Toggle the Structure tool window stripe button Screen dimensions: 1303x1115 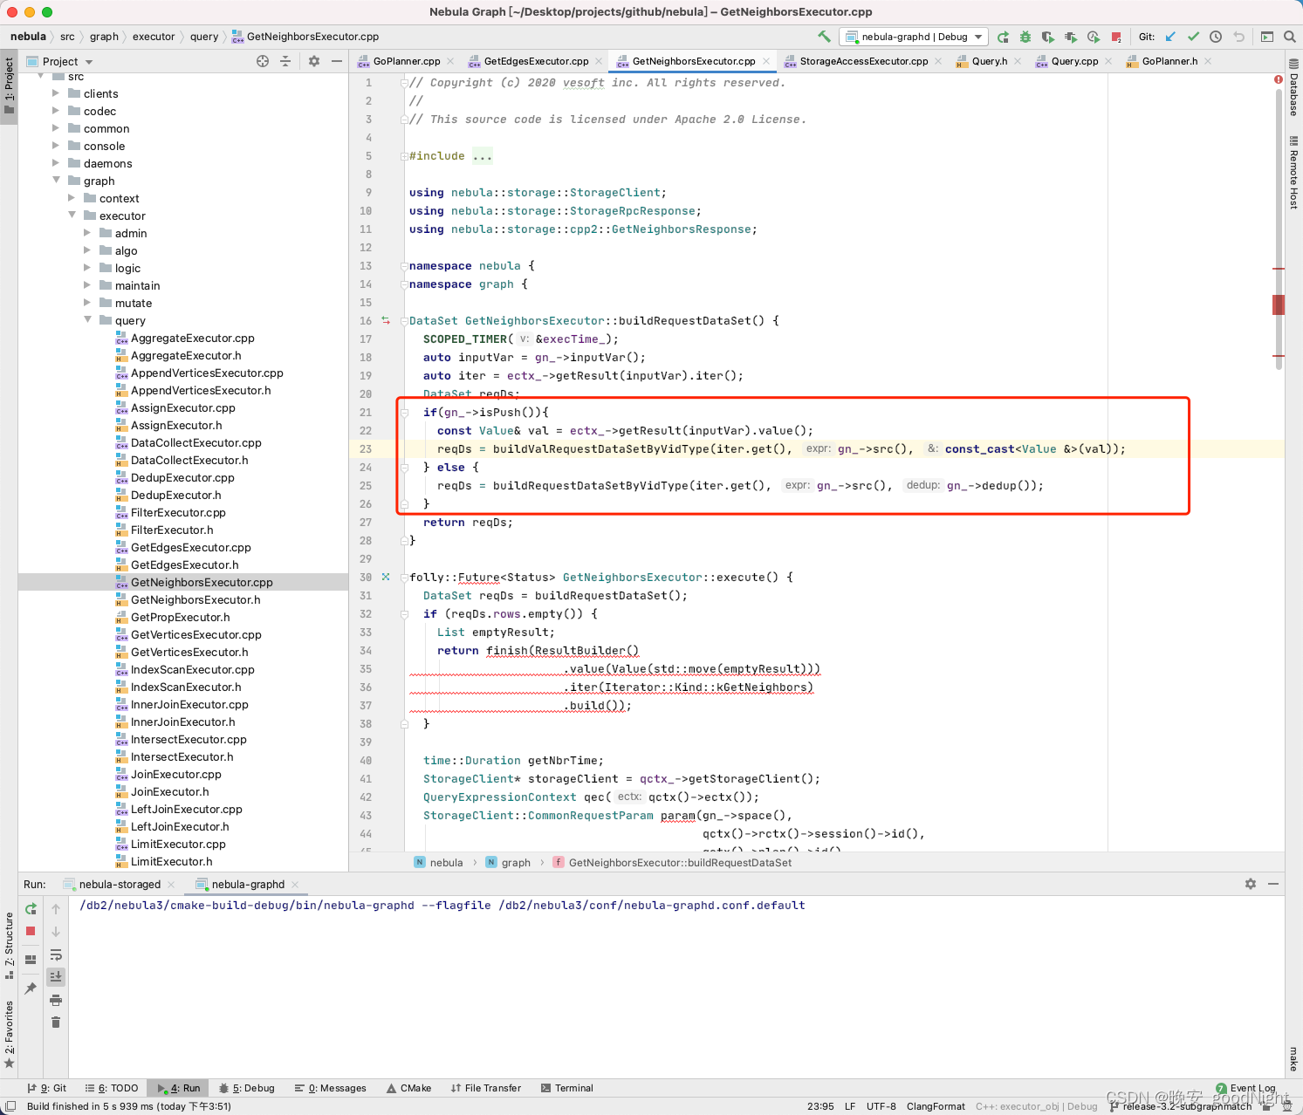click(9, 946)
